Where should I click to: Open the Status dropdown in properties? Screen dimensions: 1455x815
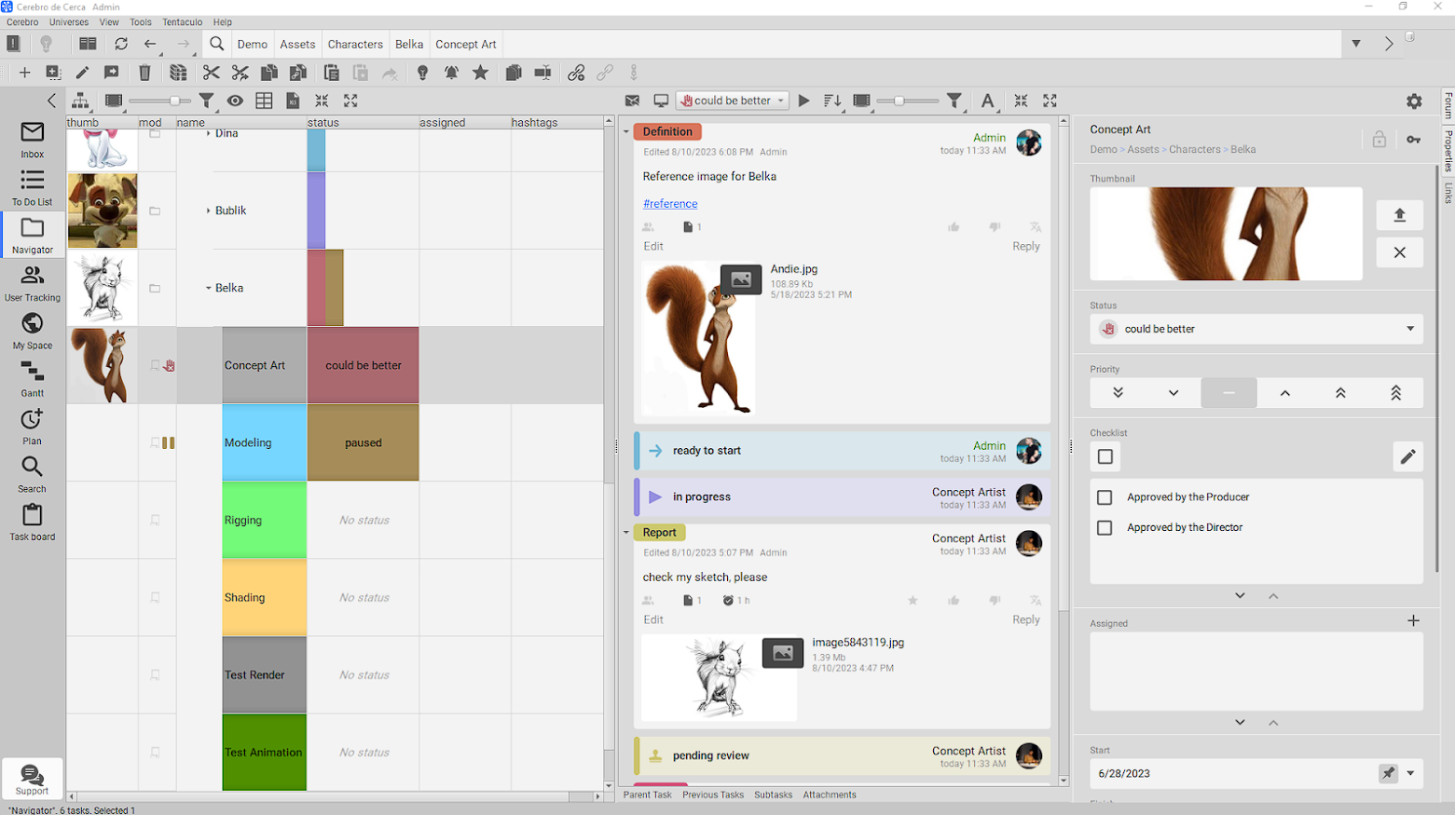tap(1256, 329)
